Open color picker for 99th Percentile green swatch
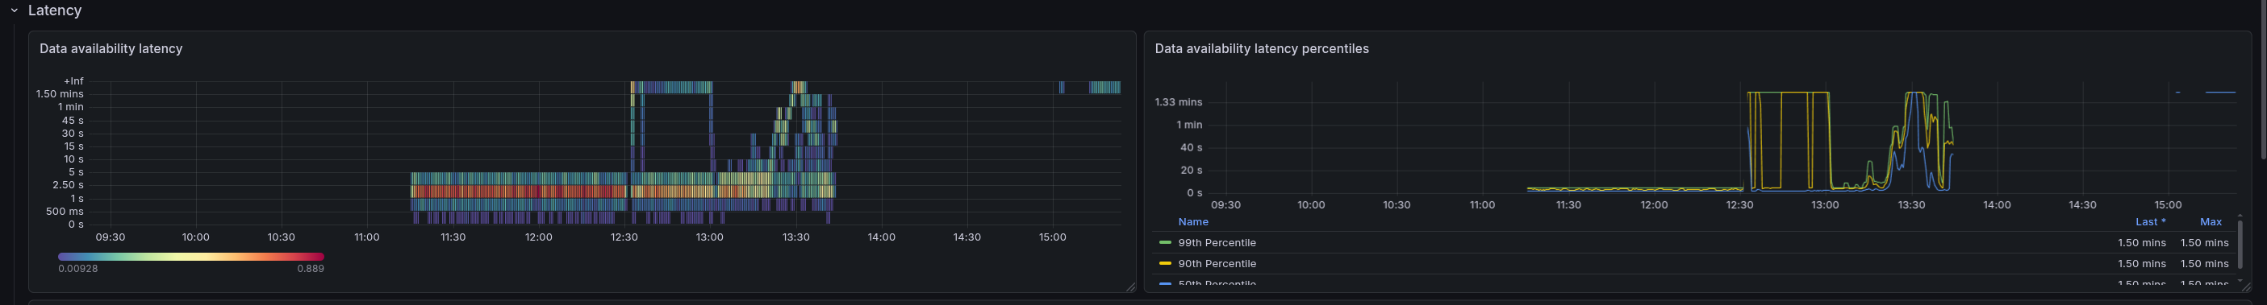This screenshot has height=305, width=2267. point(1165,242)
